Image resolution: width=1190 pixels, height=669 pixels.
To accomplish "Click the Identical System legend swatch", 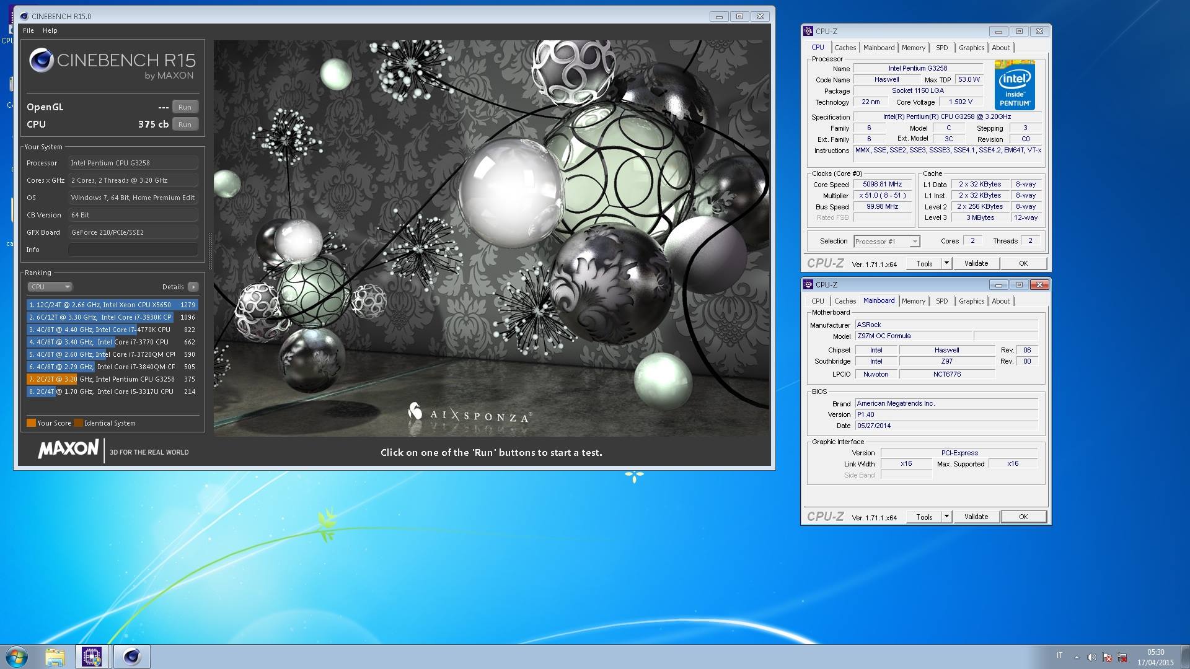I will click(78, 423).
